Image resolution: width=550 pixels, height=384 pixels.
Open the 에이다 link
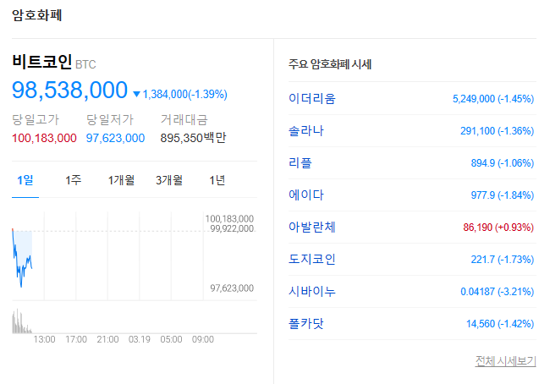[305, 195]
